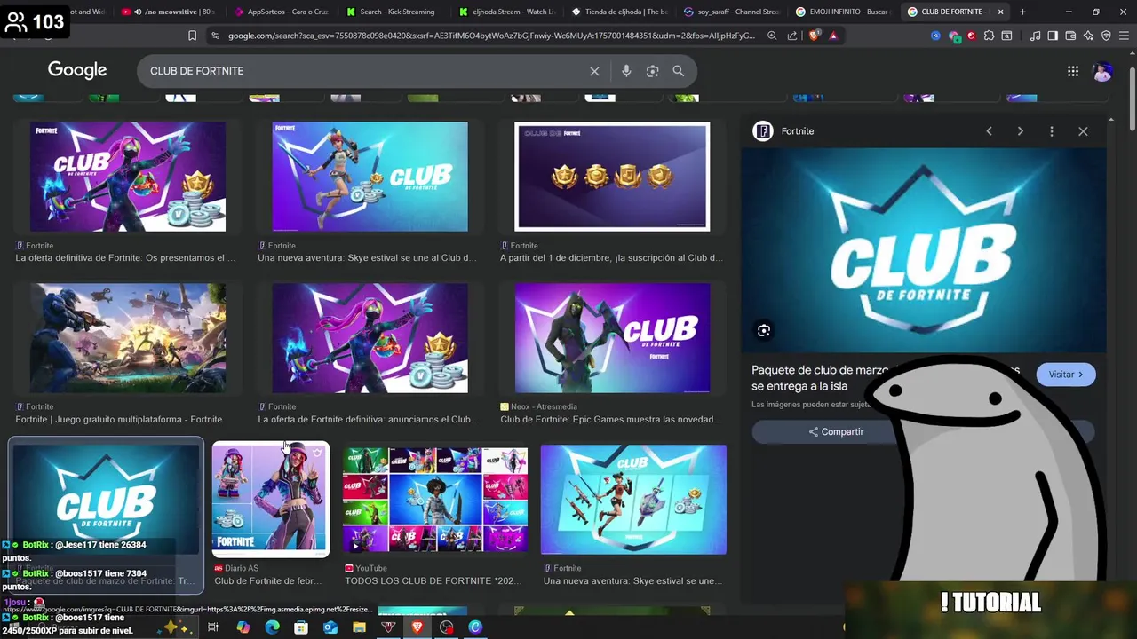Open the Google account avatar
This screenshot has height=639, width=1137.
1102,71
